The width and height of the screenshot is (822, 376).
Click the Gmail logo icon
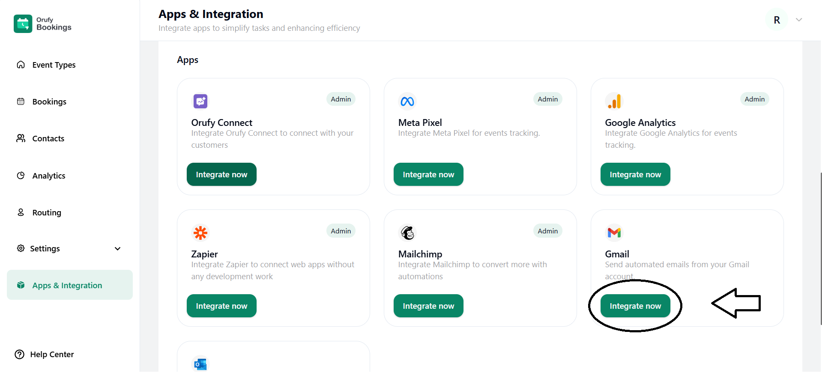[x=614, y=233]
